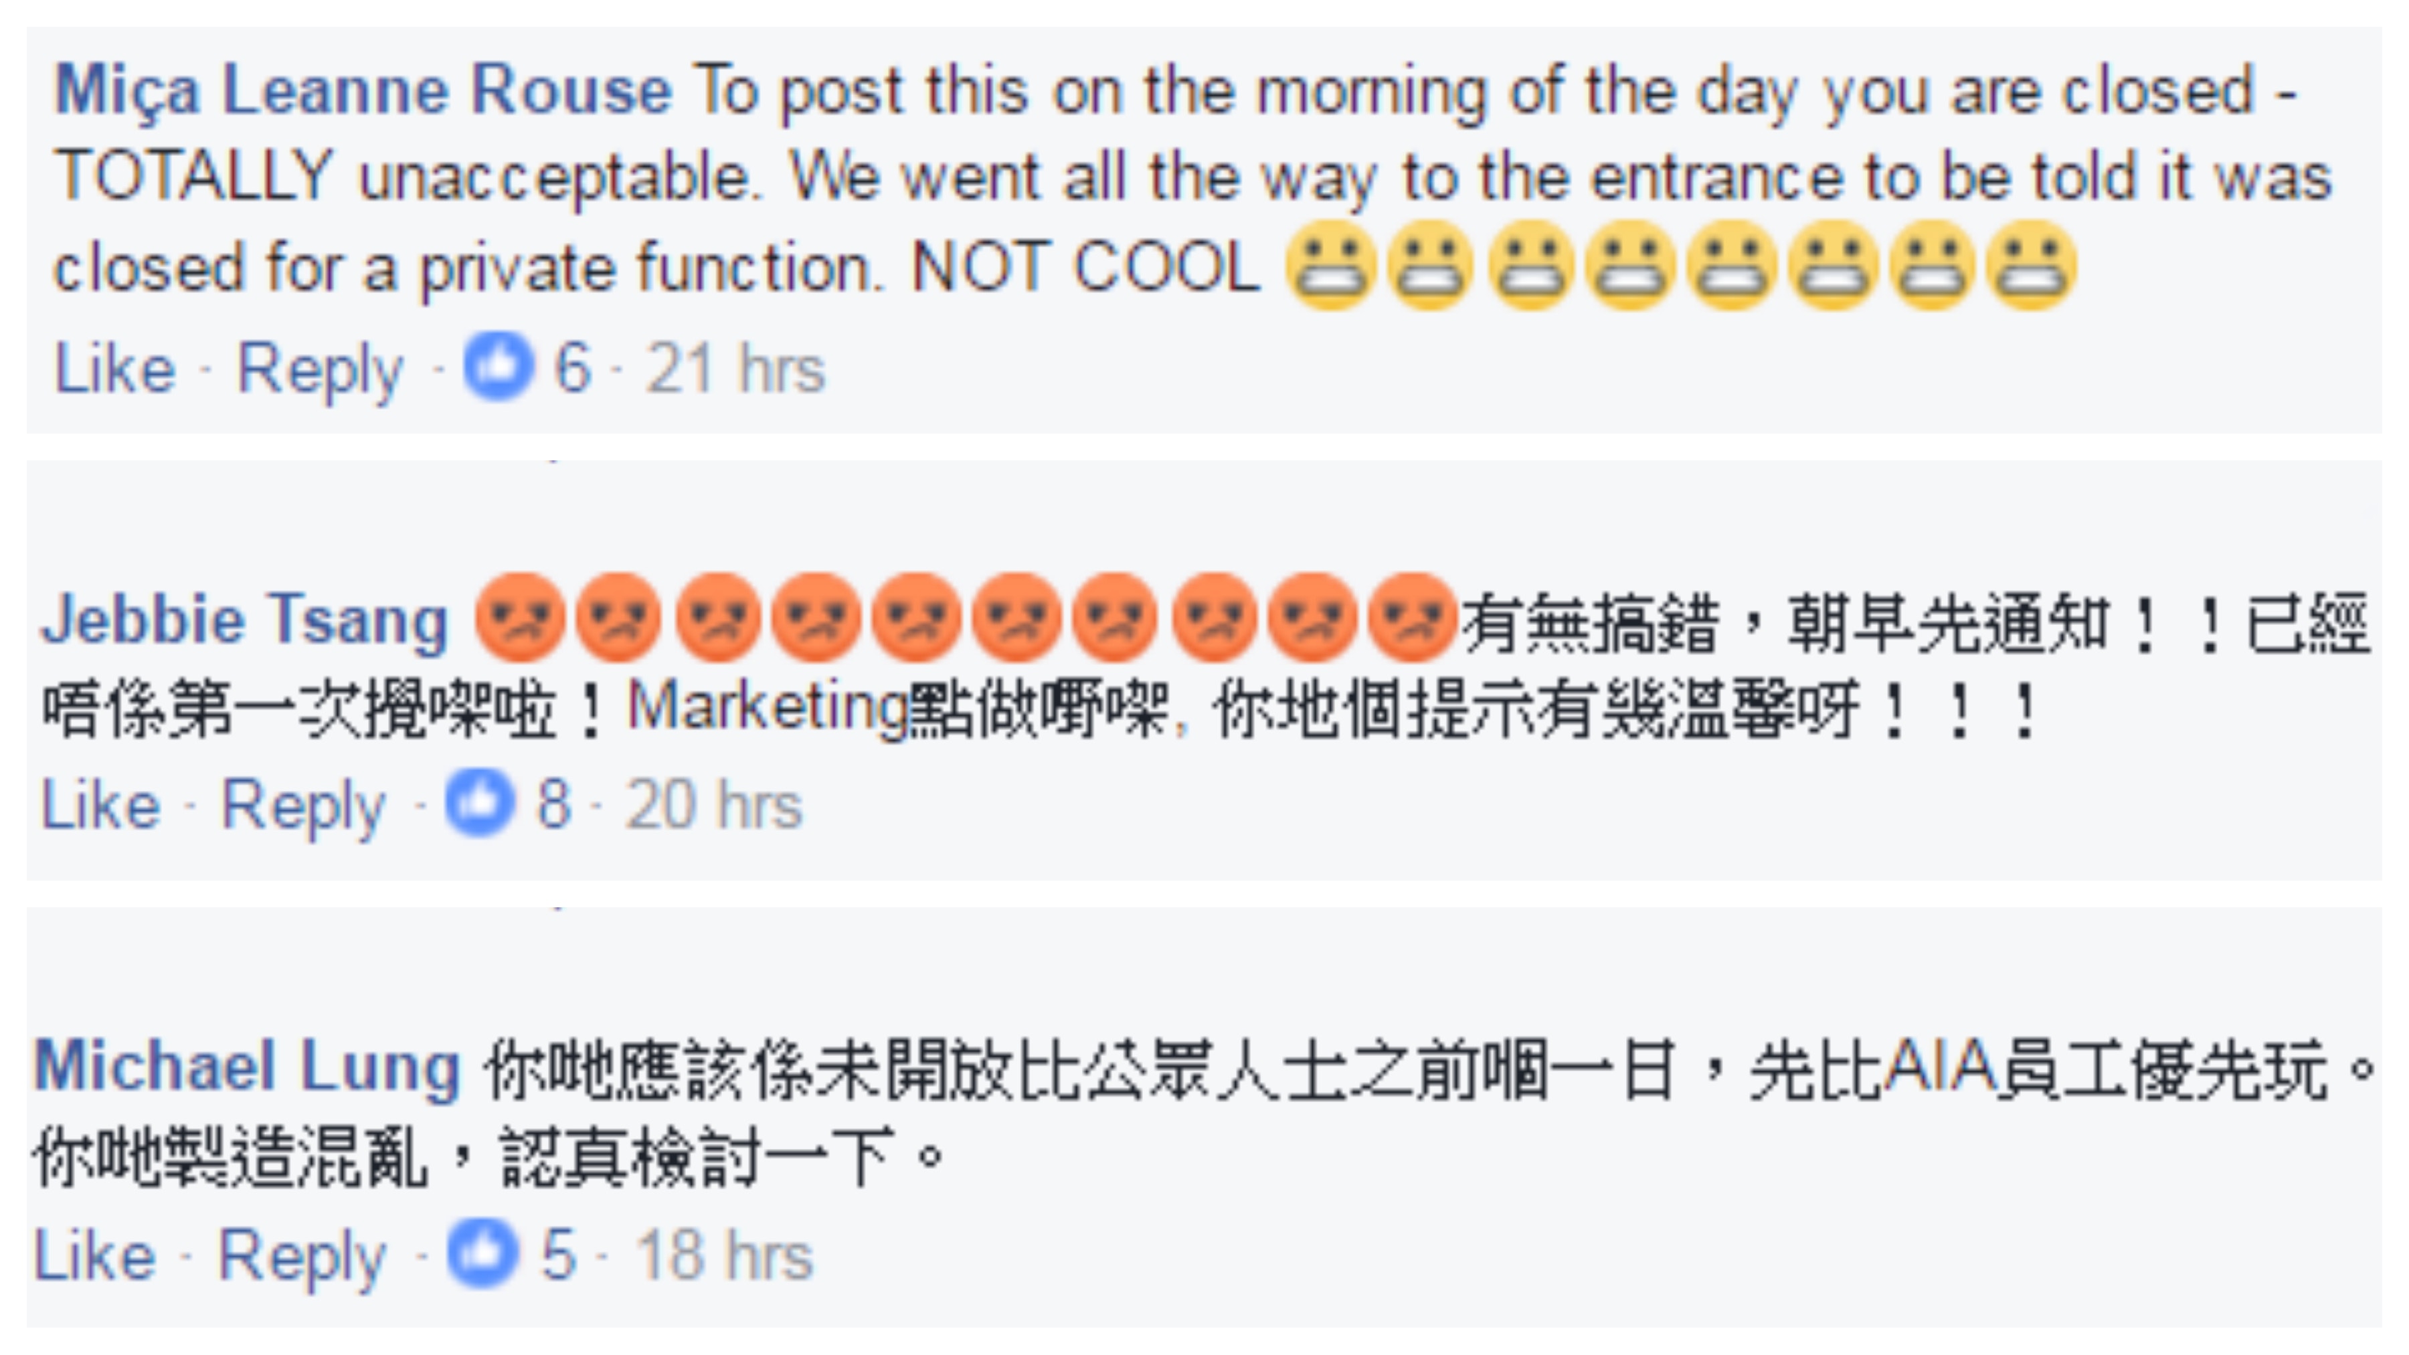
Task: Like Jebbie Tsang's comment
Action: 101,804
